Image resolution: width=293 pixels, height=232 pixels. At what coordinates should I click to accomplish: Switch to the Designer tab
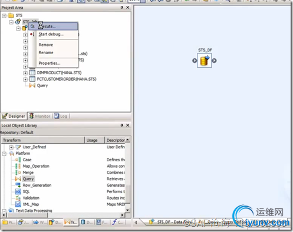click(x=14, y=116)
